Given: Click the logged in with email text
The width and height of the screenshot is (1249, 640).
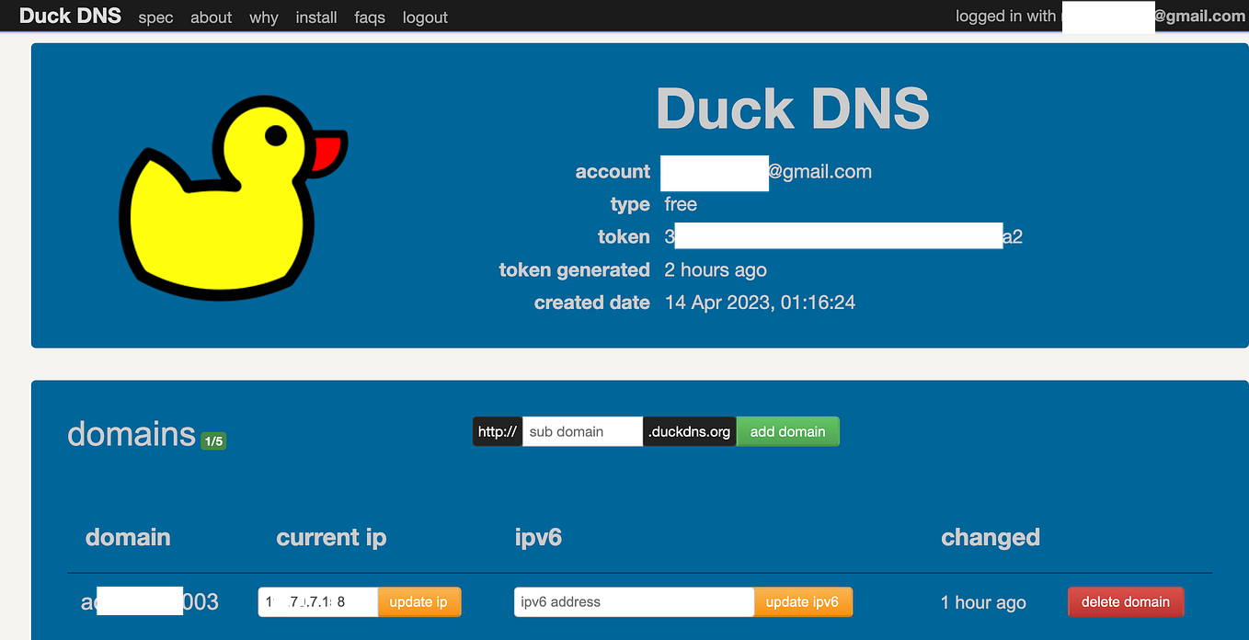Looking at the screenshot, I should click(1100, 17).
